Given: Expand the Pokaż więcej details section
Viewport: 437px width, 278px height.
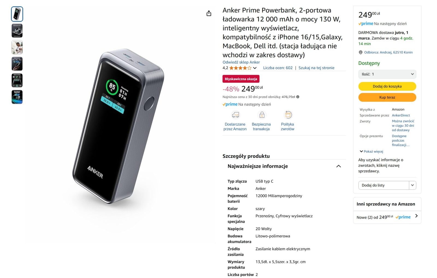Looking at the screenshot, I should (373, 151).
